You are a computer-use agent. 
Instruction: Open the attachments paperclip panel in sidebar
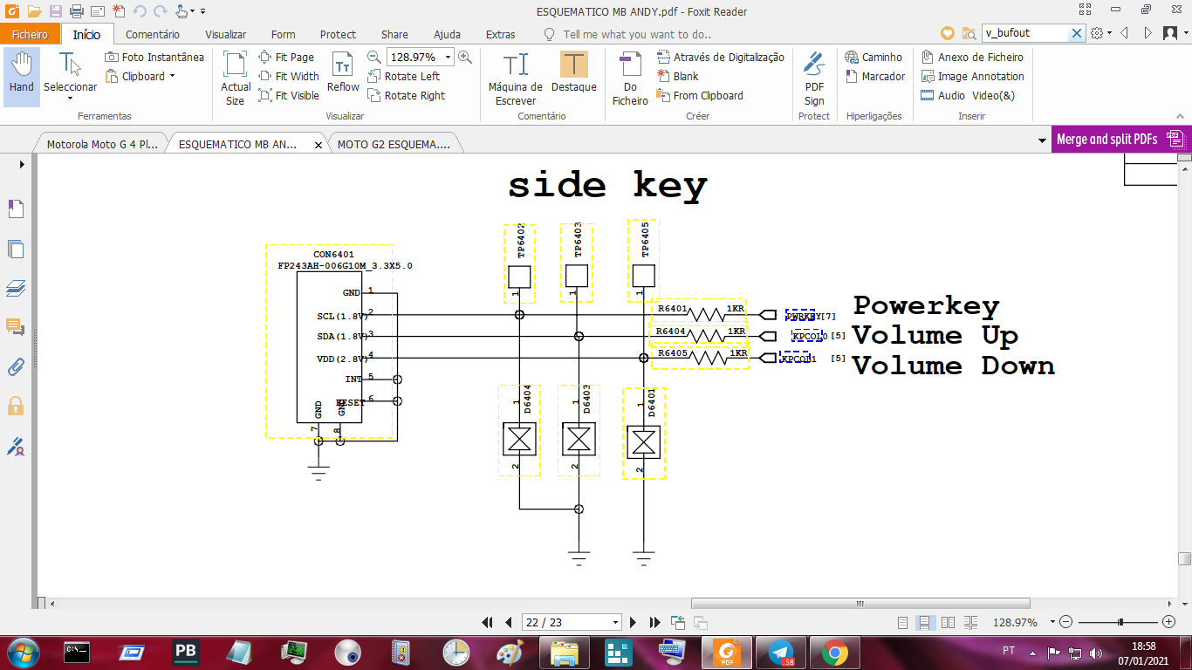[16, 366]
